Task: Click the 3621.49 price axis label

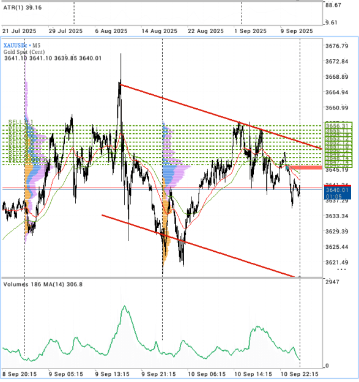Action: point(337,262)
